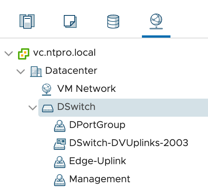Open the Hosts and Clusters inventory view
This screenshot has width=208, height=195.
point(27,21)
